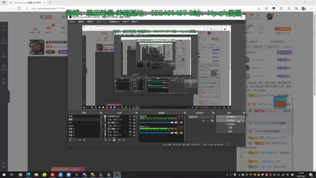Viewport: 316px width, 178px height.
Task: Click the OBS preview canvas
Action: click(156, 67)
